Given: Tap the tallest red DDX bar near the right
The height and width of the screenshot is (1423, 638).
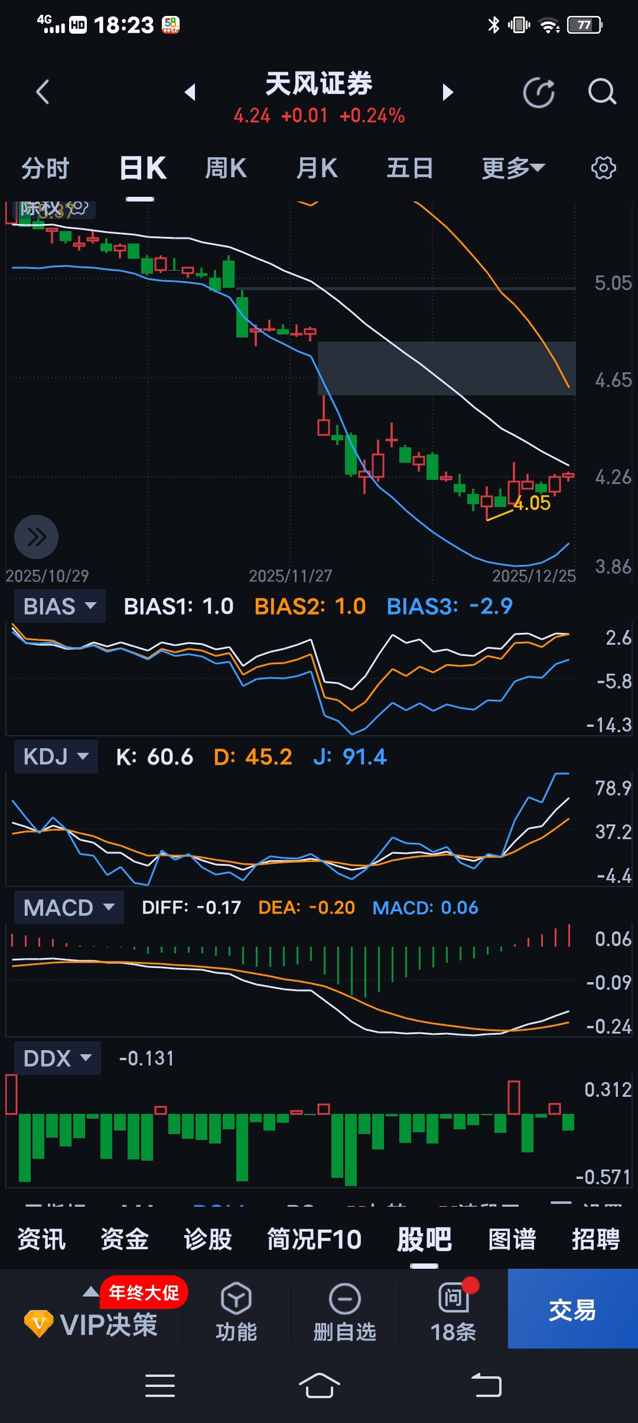Looking at the screenshot, I should tap(514, 1098).
